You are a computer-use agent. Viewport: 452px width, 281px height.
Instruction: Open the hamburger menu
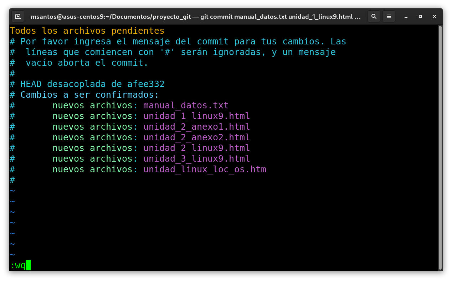[389, 16]
